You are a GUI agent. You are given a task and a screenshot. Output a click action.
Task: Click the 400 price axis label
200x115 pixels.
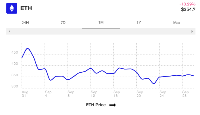[15, 64]
